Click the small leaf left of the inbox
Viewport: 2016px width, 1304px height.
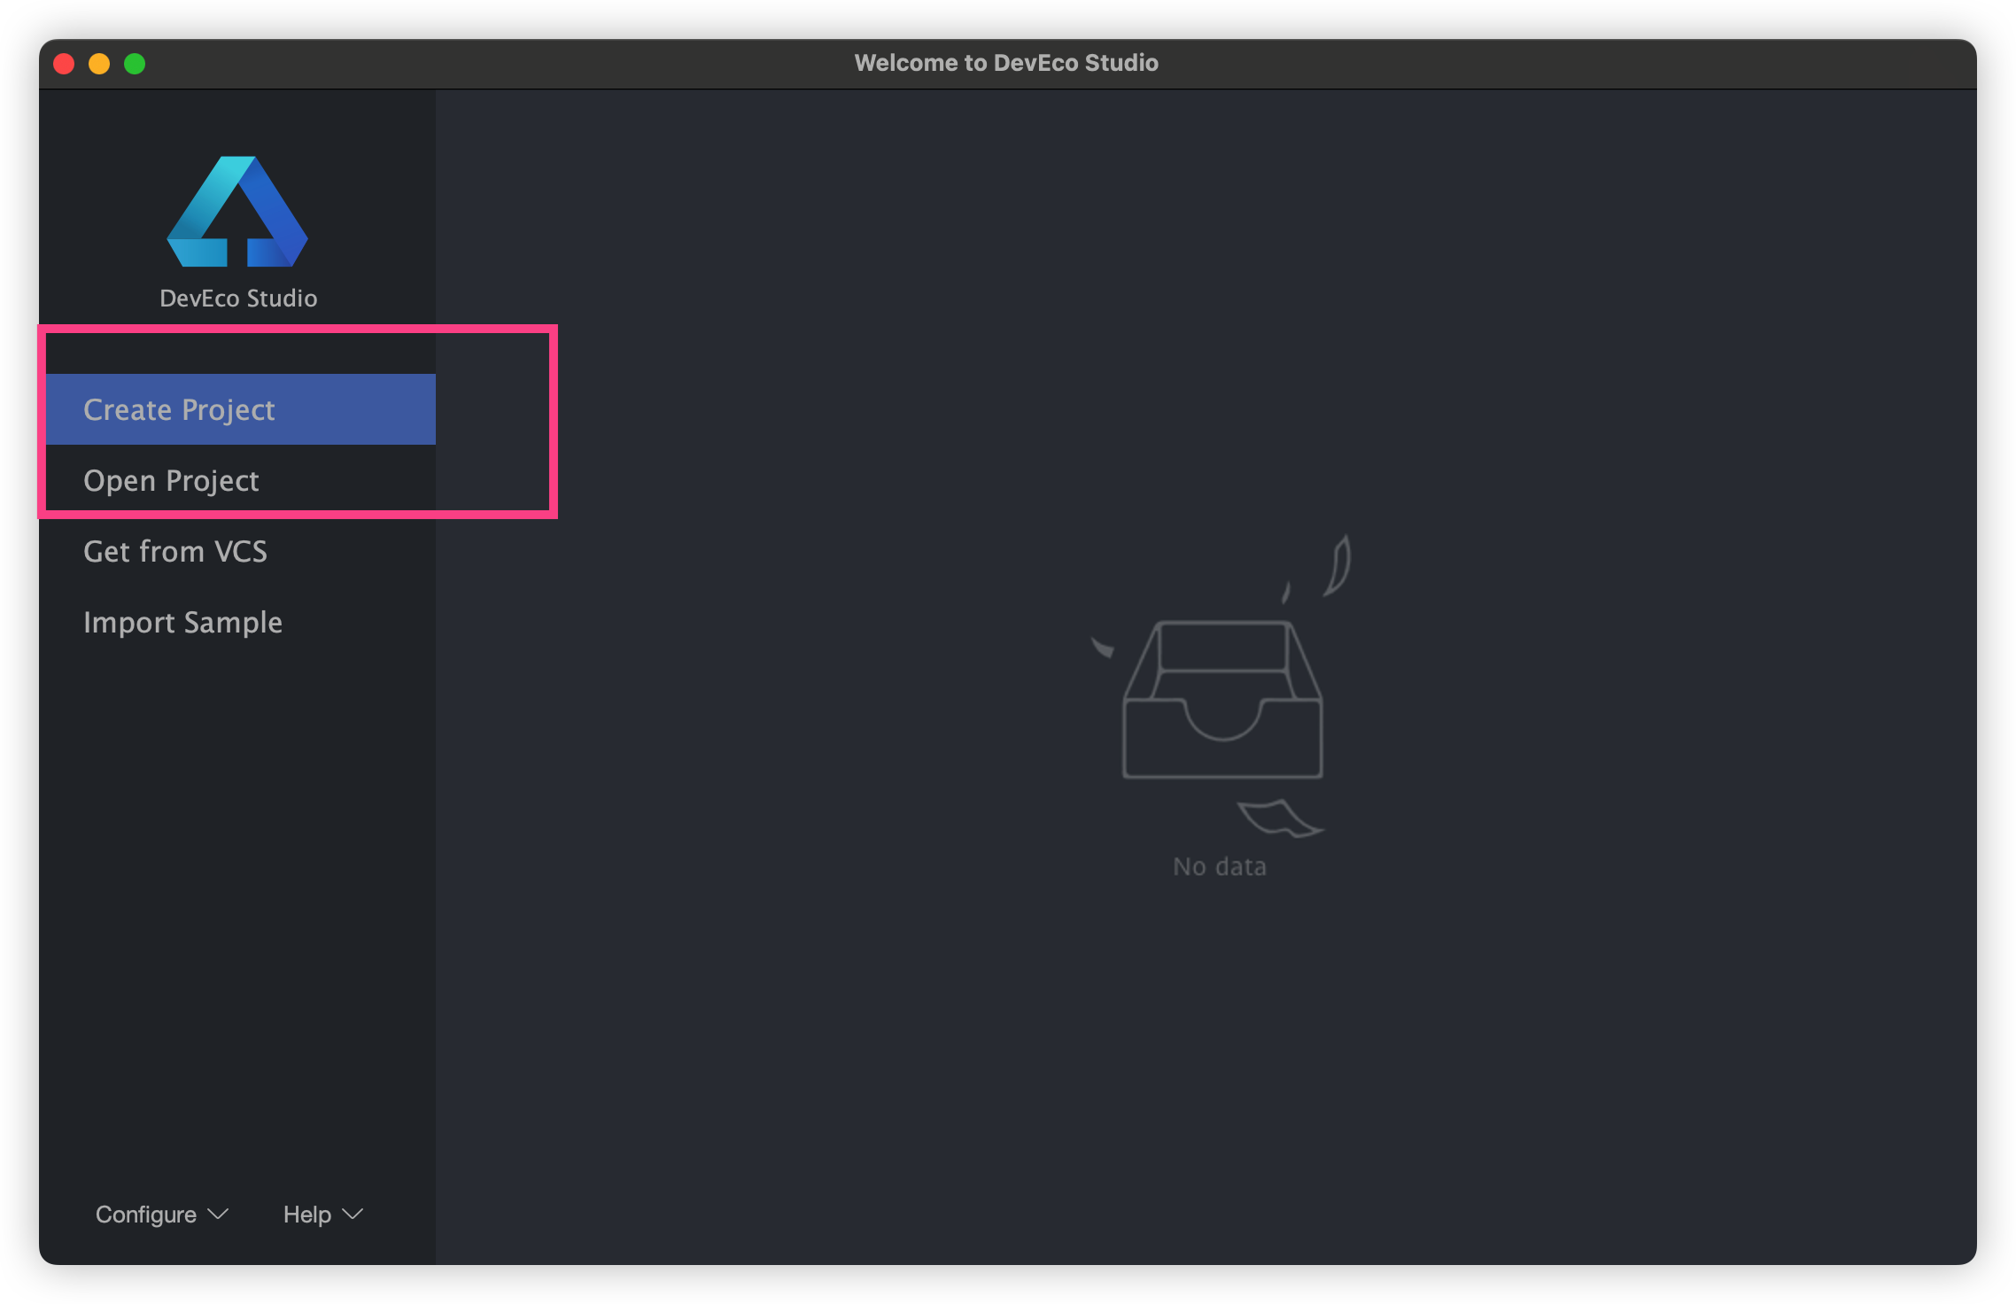click(x=1102, y=648)
